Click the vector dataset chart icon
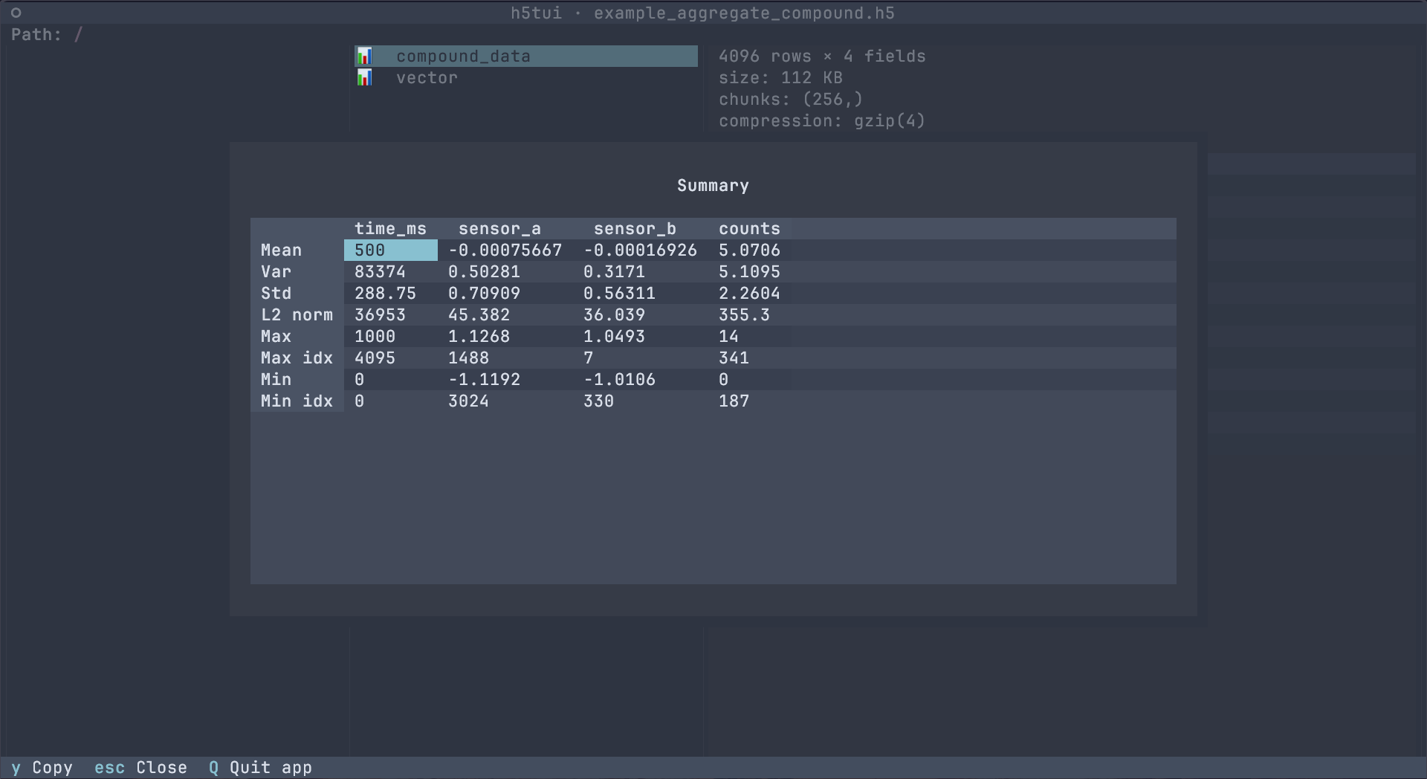The width and height of the screenshot is (1427, 779). coord(364,78)
